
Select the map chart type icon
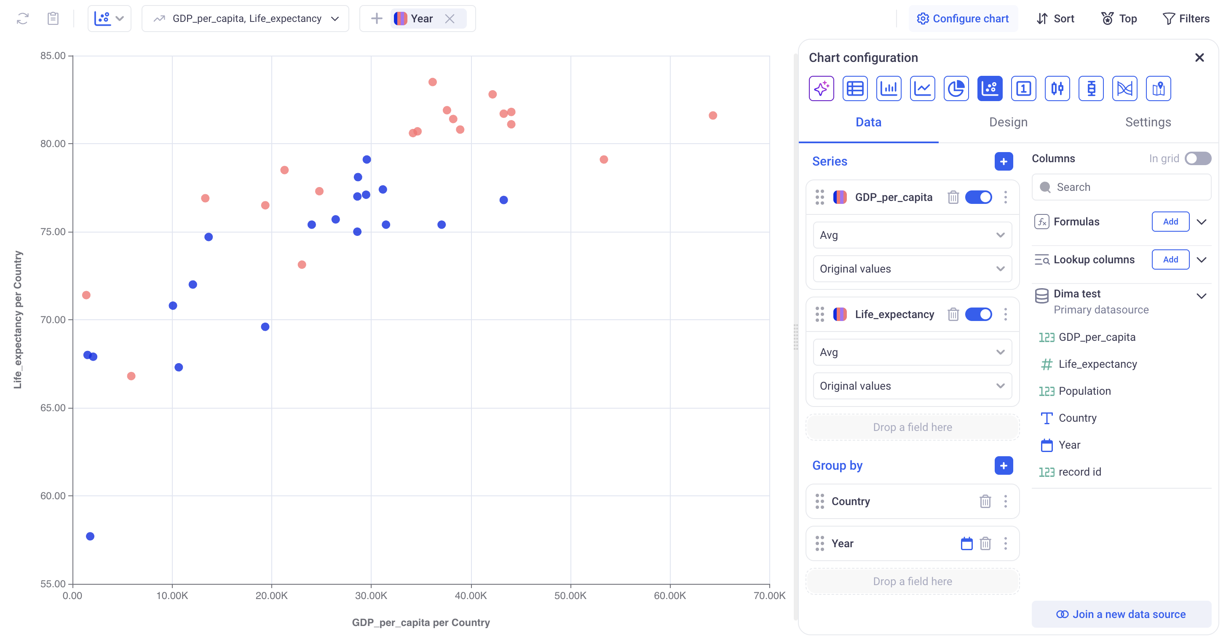coord(1158,88)
